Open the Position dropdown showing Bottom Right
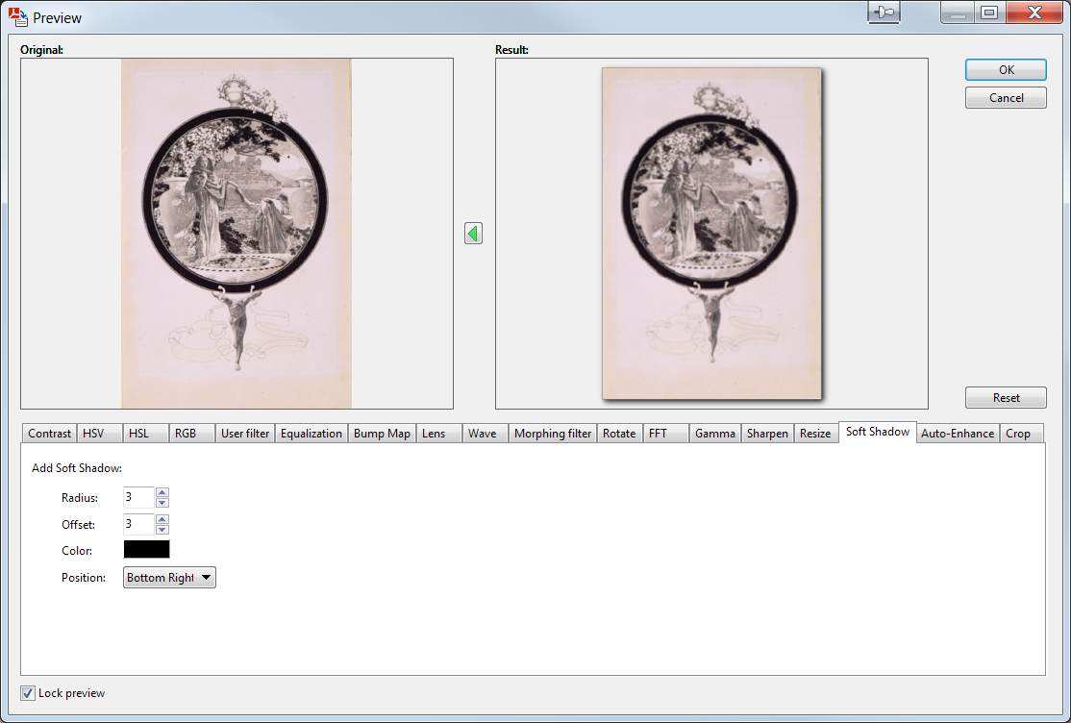 pyautogui.click(x=169, y=578)
